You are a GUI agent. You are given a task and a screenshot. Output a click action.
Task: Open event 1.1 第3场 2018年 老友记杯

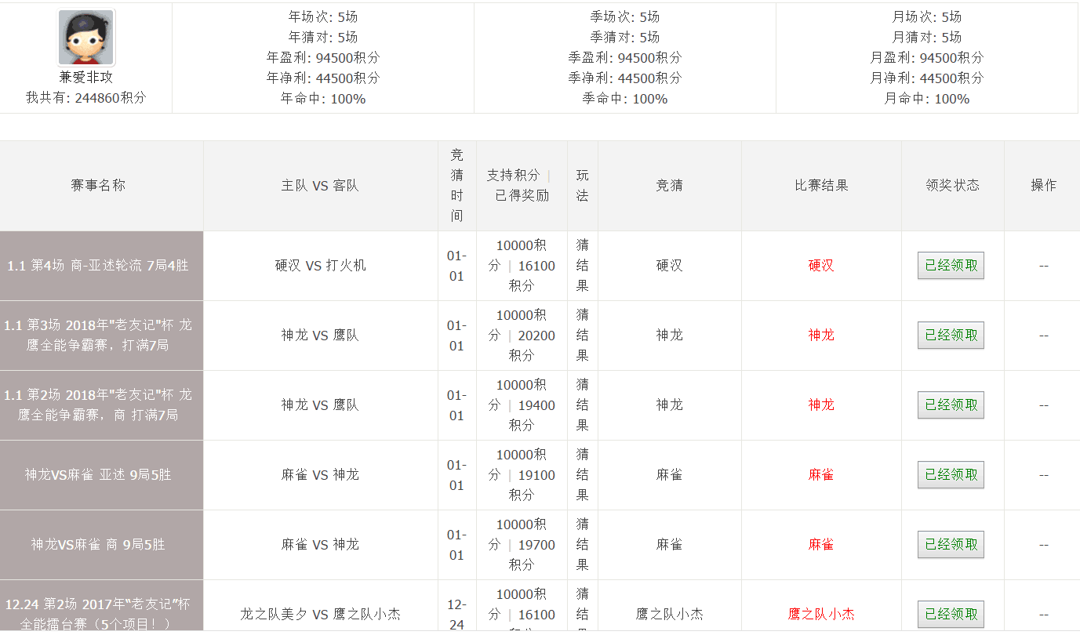pyautogui.click(x=98, y=335)
